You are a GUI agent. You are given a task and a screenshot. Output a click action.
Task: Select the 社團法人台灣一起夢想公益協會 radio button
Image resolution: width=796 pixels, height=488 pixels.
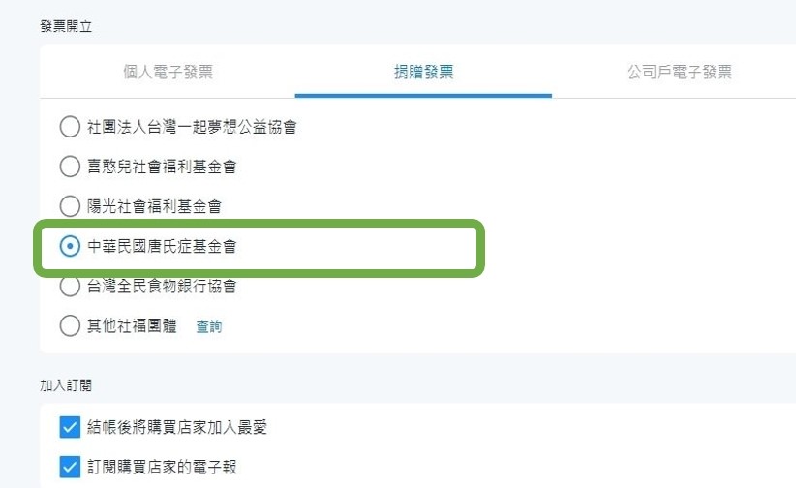click(x=70, y=127)
